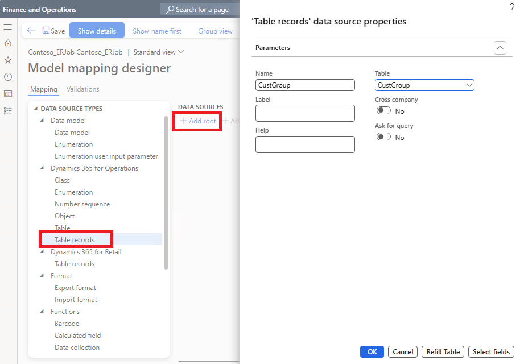Viewport: 520px width, 364px height.
Task: Open the Workspaces icon in sidebar
Action: (x=8, y=94)
